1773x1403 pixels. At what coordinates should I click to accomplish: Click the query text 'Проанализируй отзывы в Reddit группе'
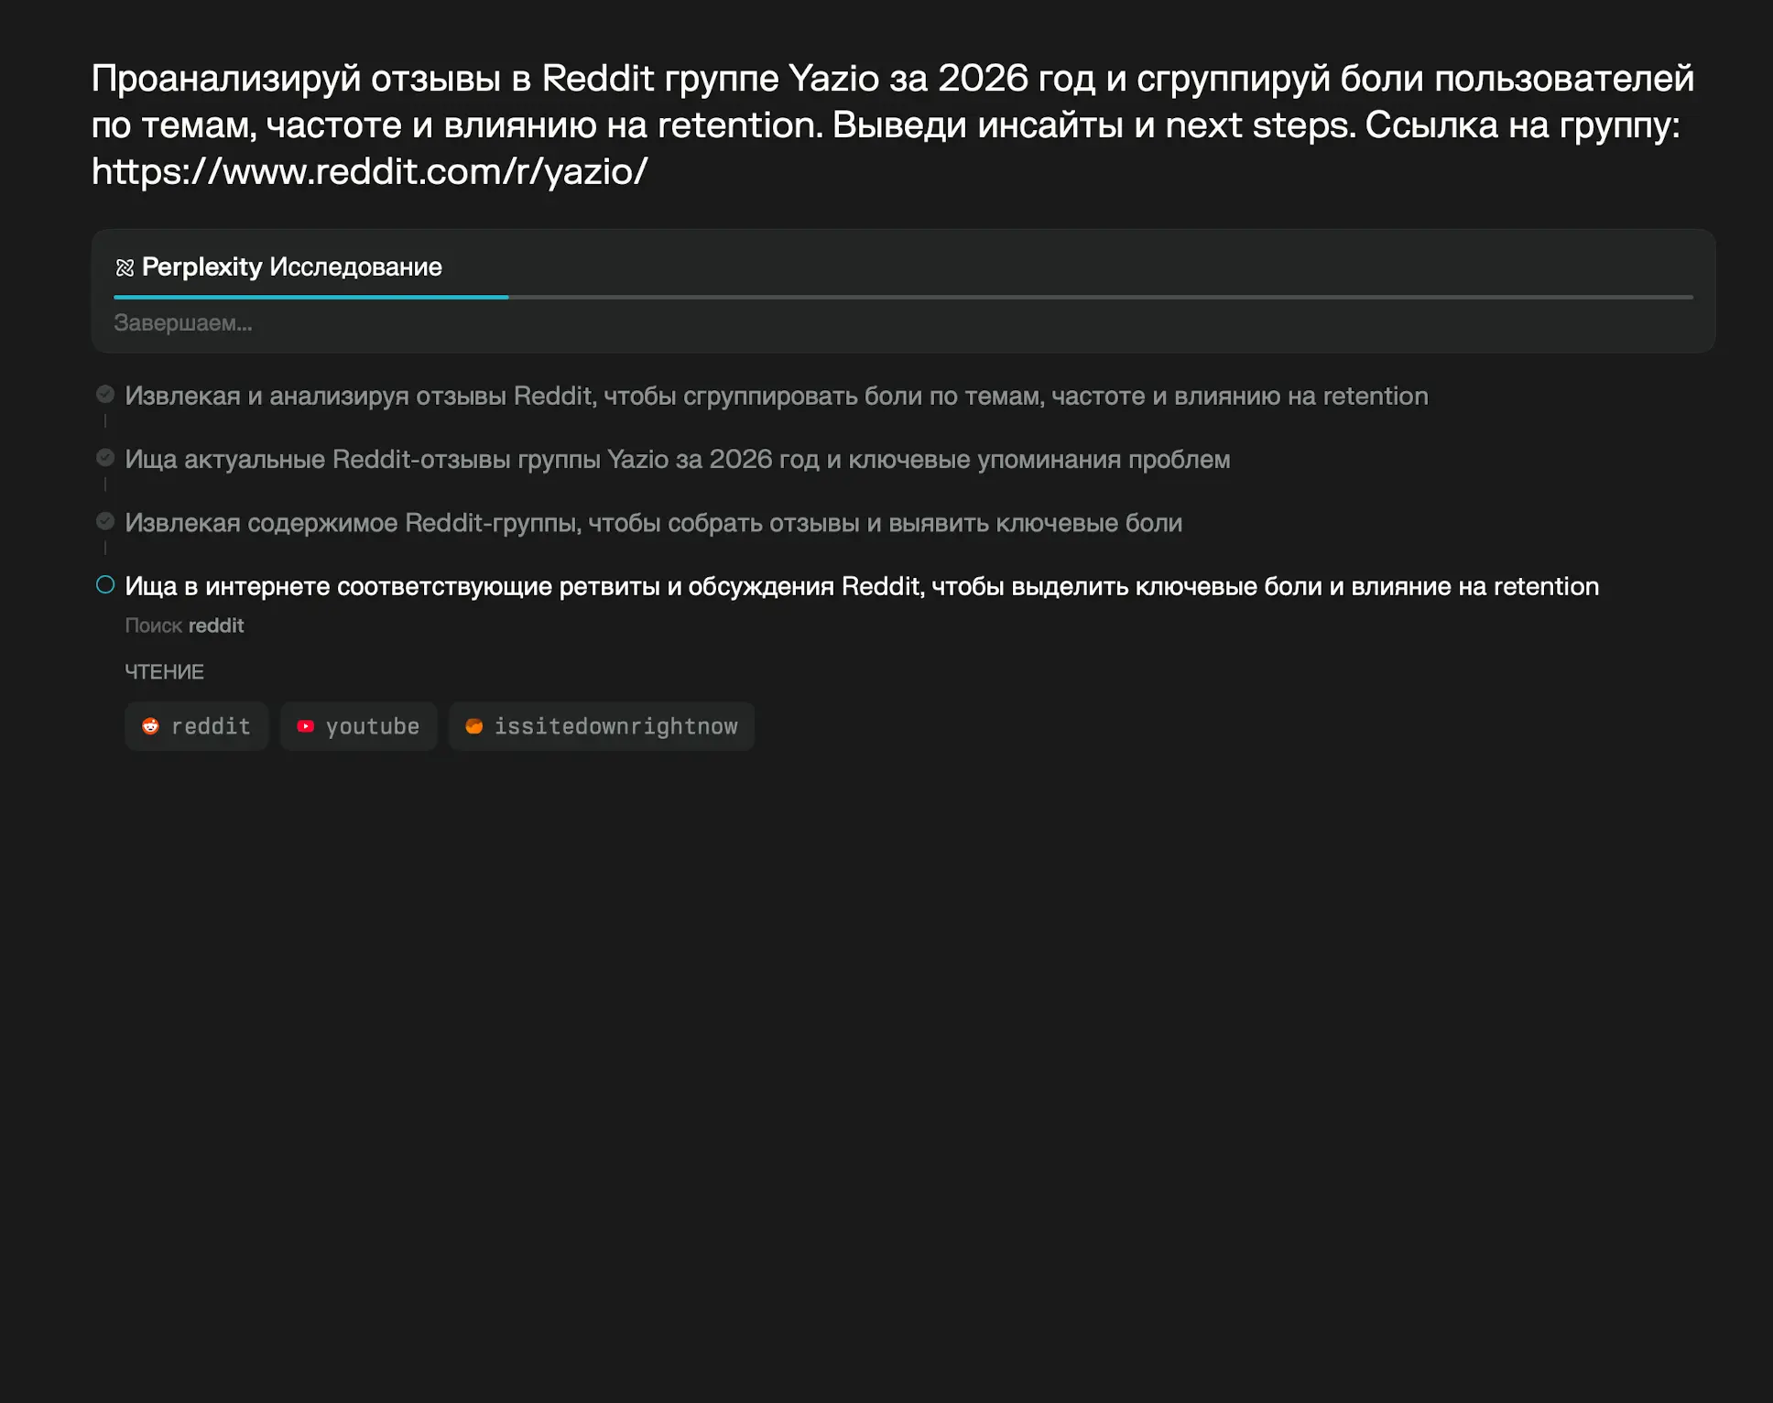[434, 79]
